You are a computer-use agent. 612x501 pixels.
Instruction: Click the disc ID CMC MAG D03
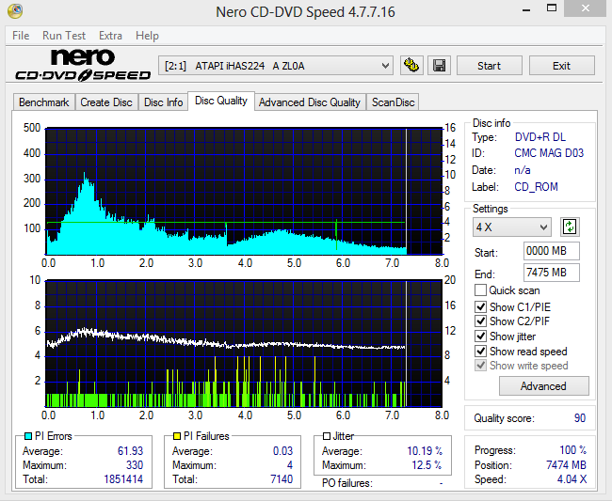[549, 152]
